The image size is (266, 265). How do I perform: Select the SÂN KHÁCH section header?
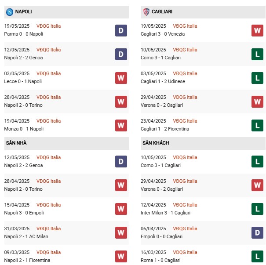click(x=203, y=143)
